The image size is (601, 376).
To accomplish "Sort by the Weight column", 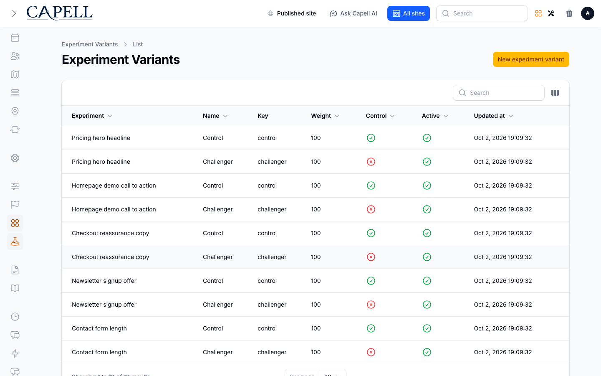I will pos(325,116).
